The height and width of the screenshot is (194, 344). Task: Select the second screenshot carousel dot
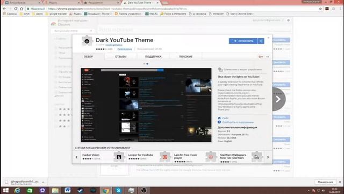coord(147,64)
